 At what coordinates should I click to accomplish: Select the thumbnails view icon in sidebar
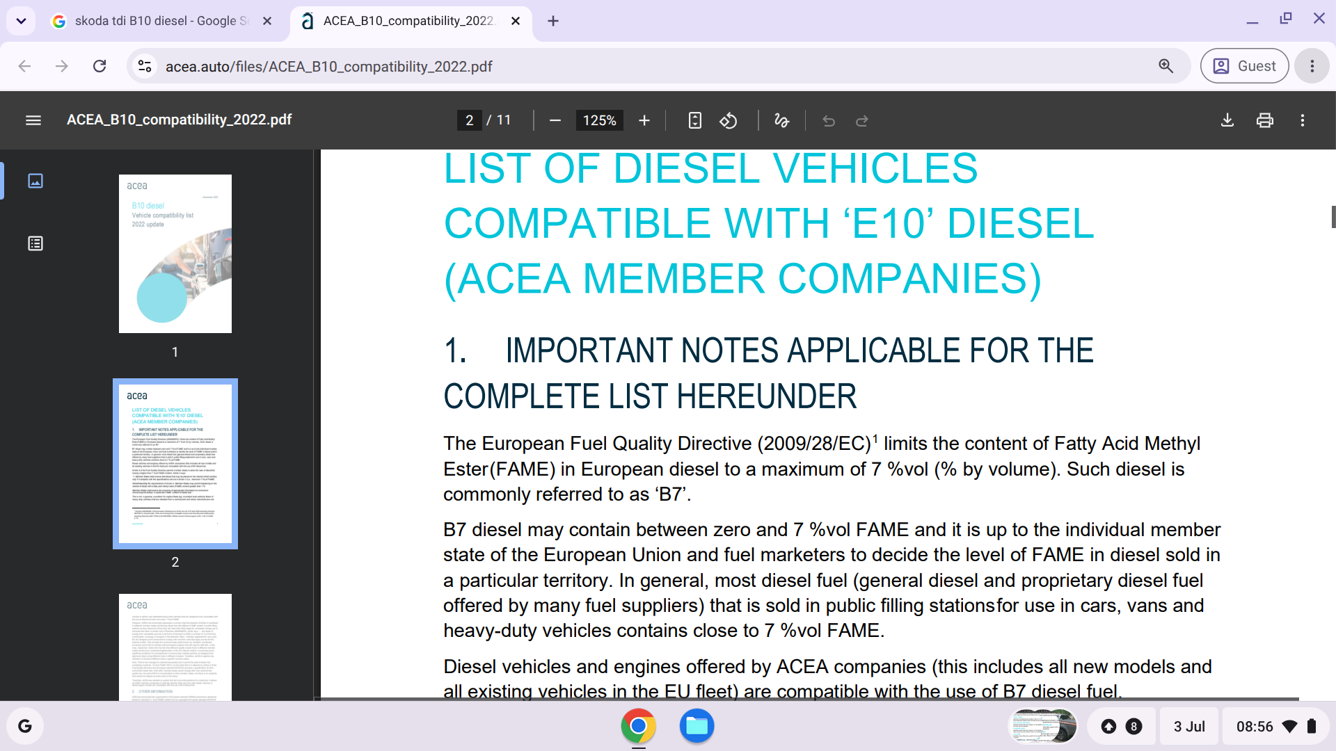[x=35, y=181]
